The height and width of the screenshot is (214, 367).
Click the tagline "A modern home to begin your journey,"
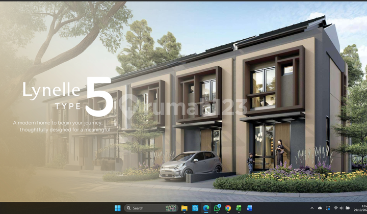[x=58, y=123]
